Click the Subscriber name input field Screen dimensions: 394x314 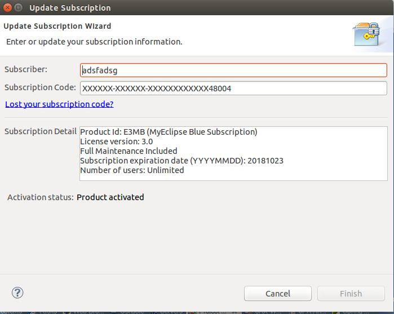(x=233, y=70)
